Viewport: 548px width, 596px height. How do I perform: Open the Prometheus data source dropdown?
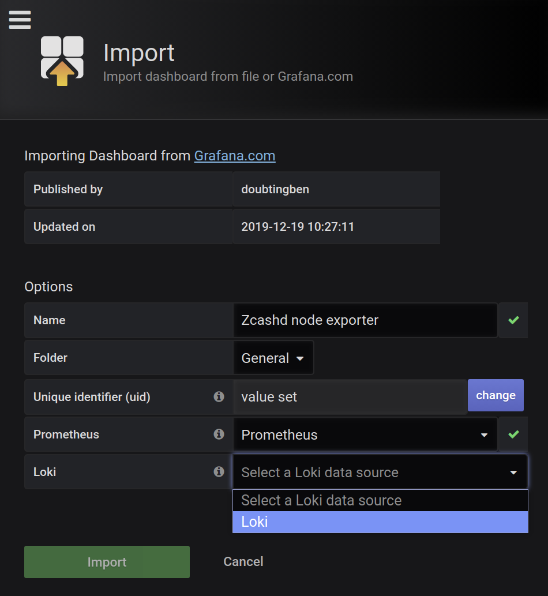(x=365, y=434)
